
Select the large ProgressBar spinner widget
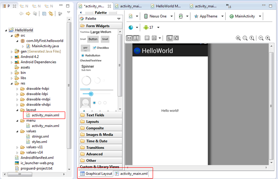86,81
